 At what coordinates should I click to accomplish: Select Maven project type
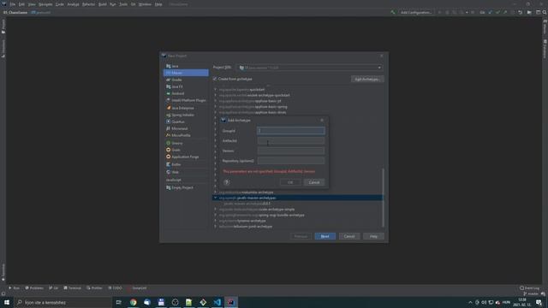pyautogui.click(x=186, y=73)
